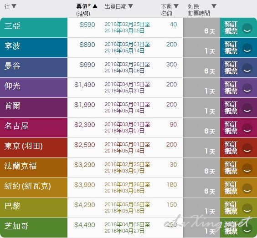The width and height of the screenshot is (257, 238).
Task: Sort by ticket price with the 票價 arrow
Action: [x=95, y=6]
